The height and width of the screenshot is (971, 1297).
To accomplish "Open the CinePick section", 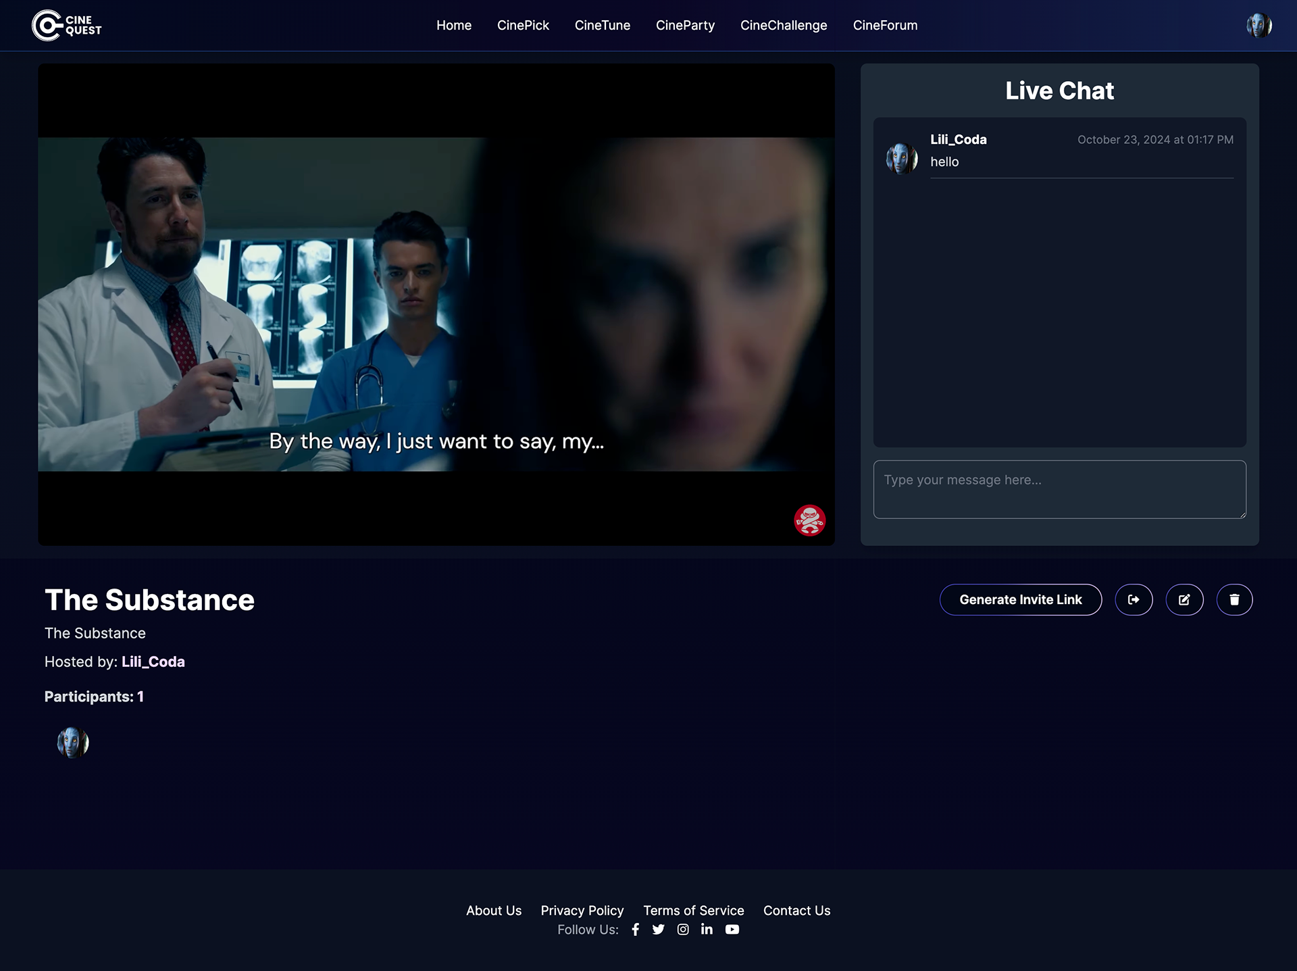I will pos(523,26).
